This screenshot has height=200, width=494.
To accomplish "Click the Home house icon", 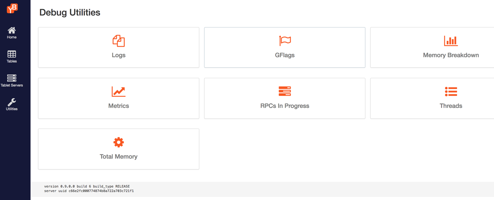I will pos(12,30).
